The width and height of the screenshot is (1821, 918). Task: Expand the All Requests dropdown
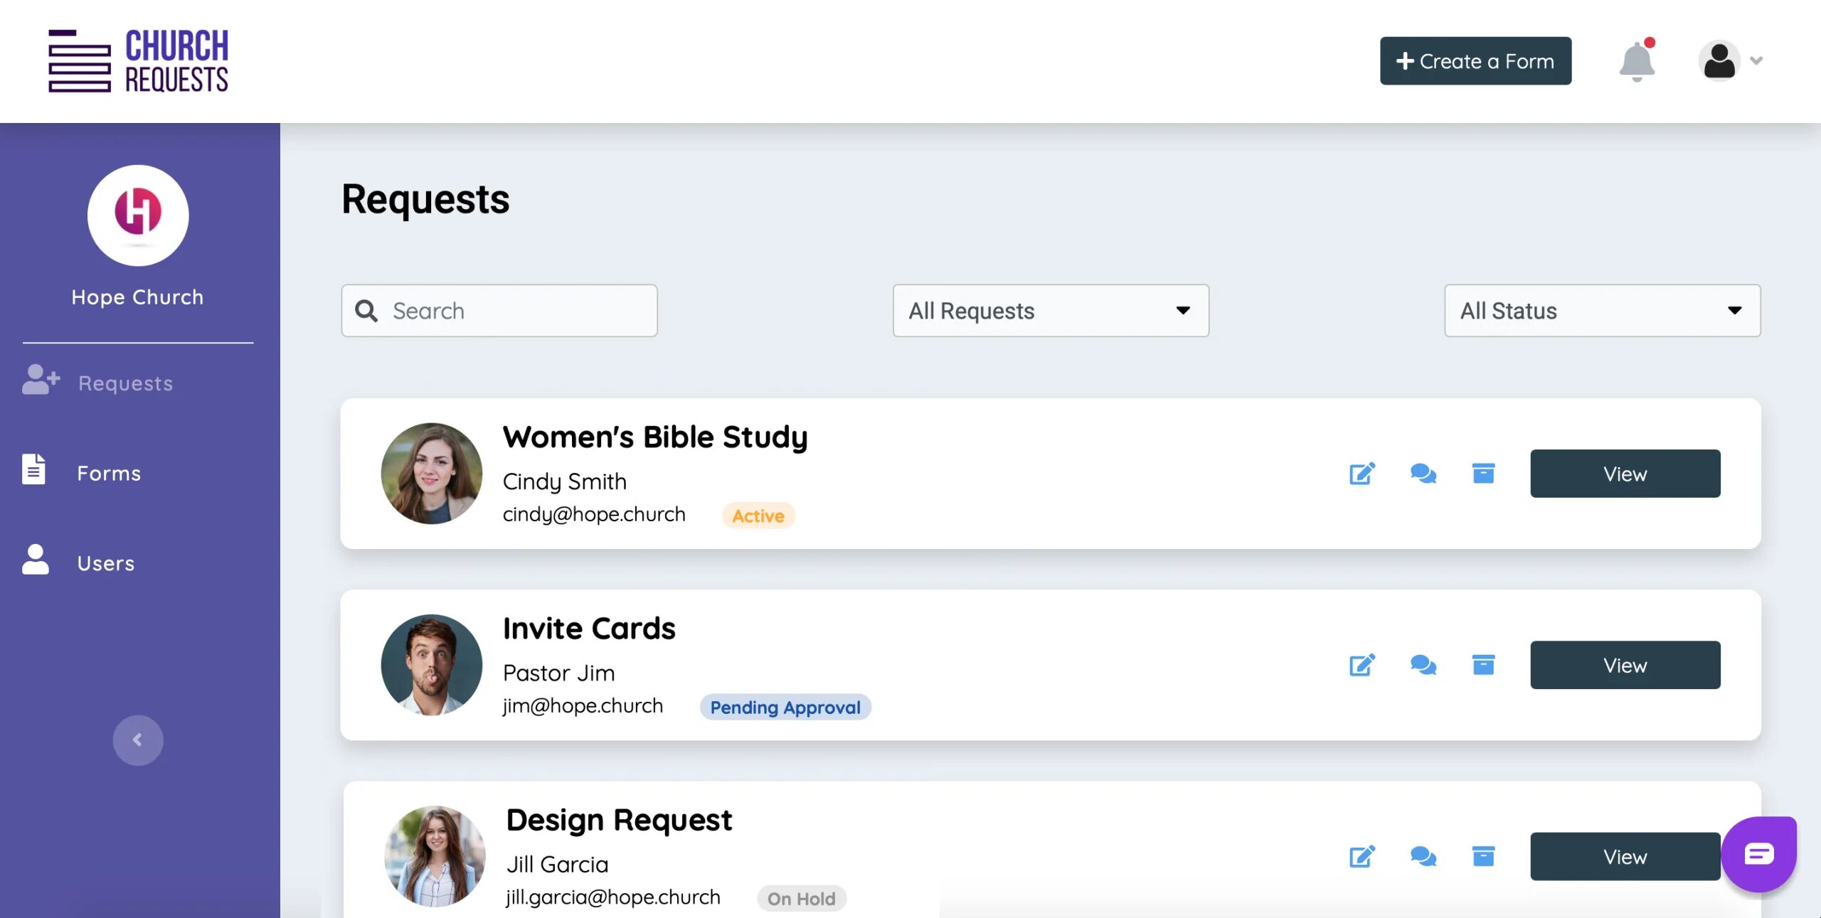(x=1051, y=311)
